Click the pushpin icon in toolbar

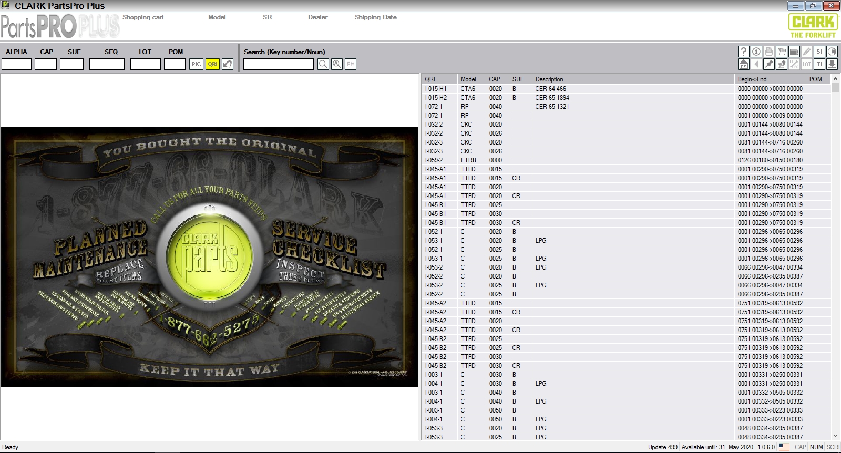(768, 64)
